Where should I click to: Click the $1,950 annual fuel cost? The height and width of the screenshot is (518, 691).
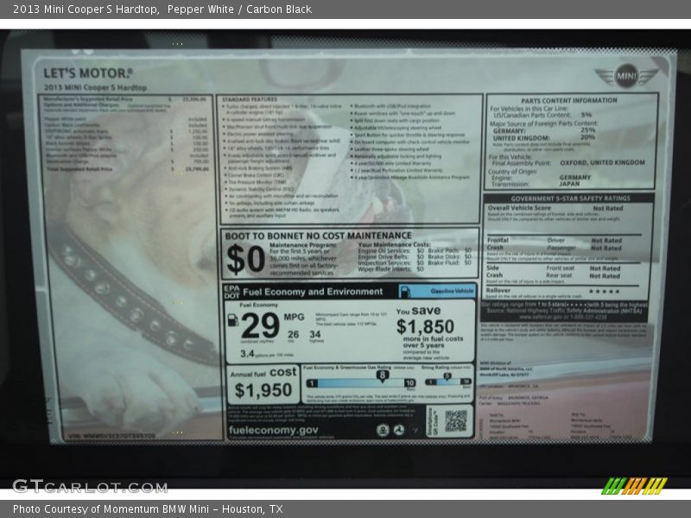click(263, 390)
